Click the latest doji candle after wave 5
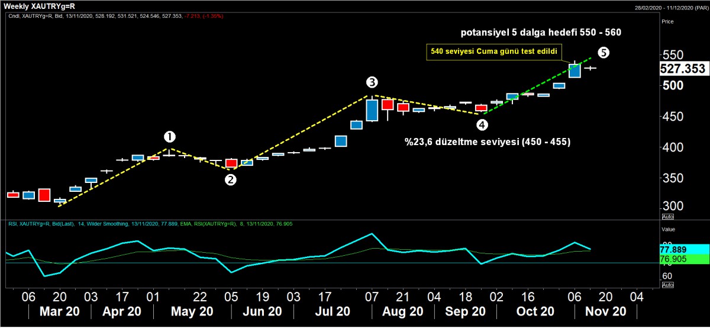 coord(590,68)
